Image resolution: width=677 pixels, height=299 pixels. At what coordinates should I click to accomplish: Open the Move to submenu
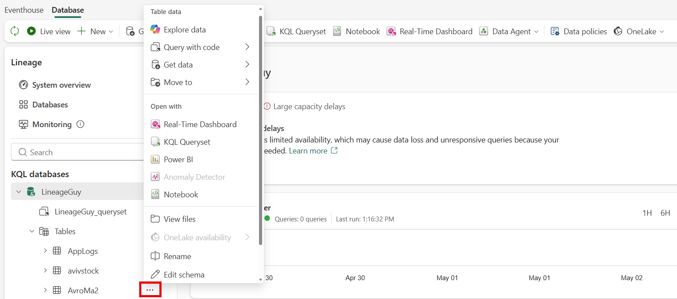pyautogui.click(x=201, y=82)
